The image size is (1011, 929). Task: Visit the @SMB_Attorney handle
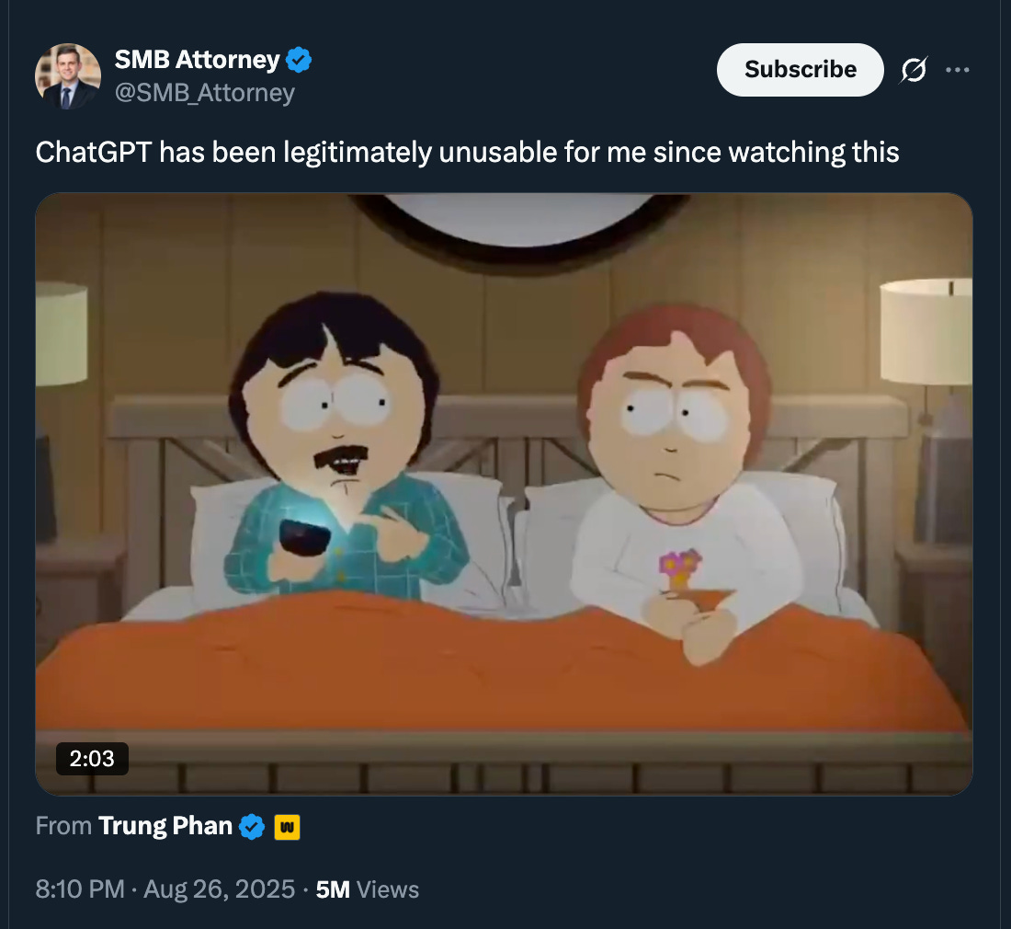pos(204,93)
